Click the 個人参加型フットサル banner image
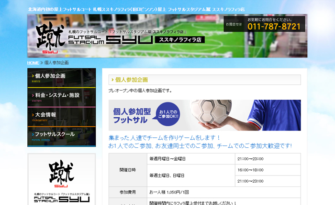Image resolution: width=335 pixels, height=205 pixels. 205,115
